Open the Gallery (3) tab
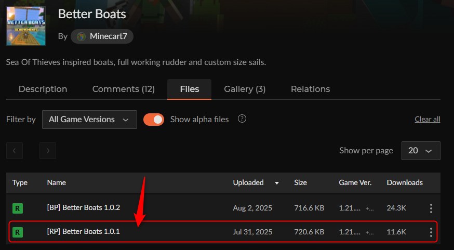The height and width of the screenshot is (250, 454). (245, 89)
